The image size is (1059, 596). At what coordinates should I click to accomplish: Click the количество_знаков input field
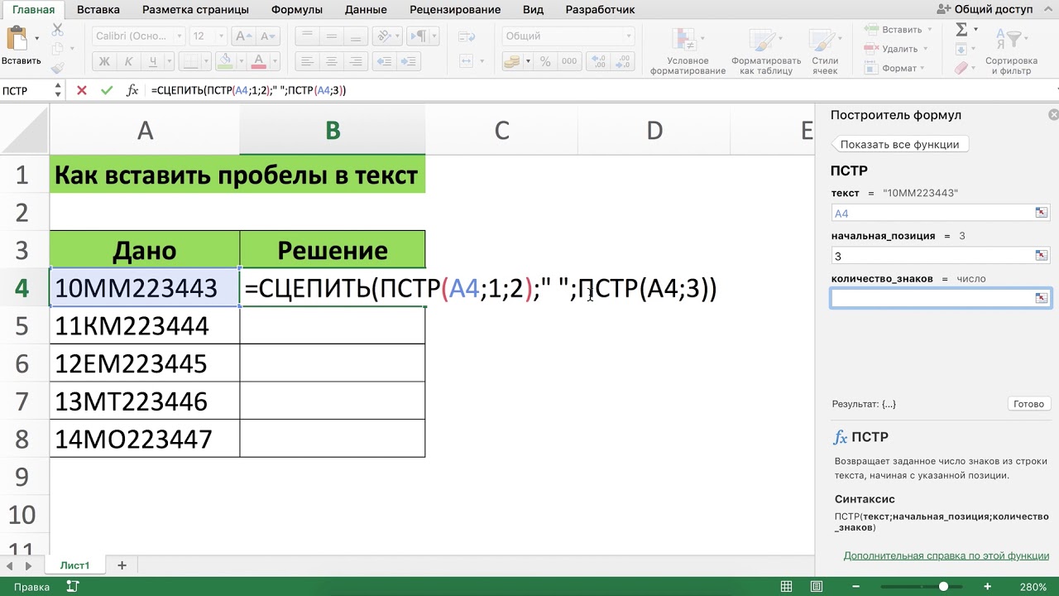pos(941,298)
